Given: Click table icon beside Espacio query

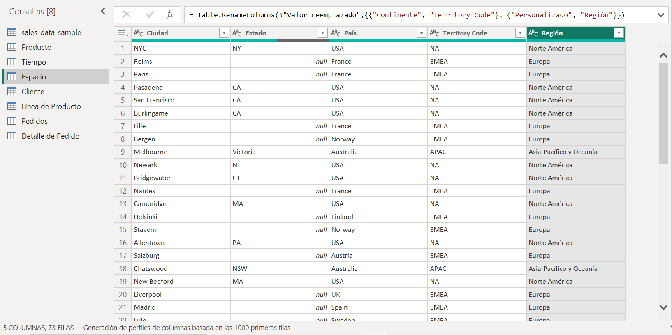Looking at the screenshot, I should point(12,76).
